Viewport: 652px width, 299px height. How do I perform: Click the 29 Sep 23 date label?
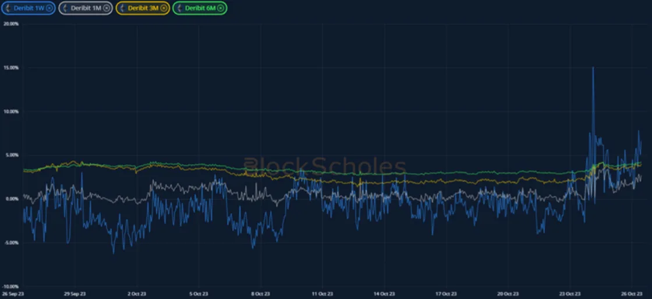click(x=75, y=294)
